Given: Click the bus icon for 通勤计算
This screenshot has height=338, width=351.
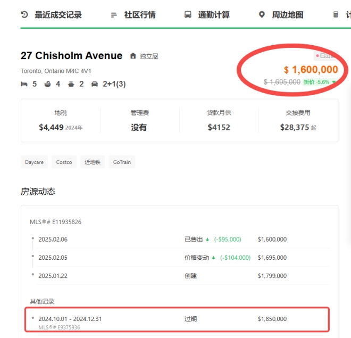Looking at the screenshot, I should 188,15.
